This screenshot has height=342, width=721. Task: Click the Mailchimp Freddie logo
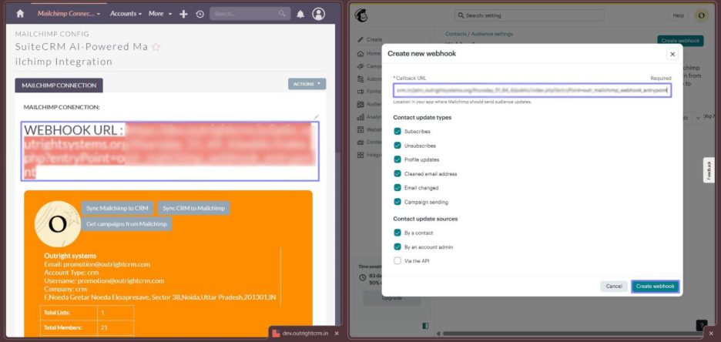click(x=360, y=15)
